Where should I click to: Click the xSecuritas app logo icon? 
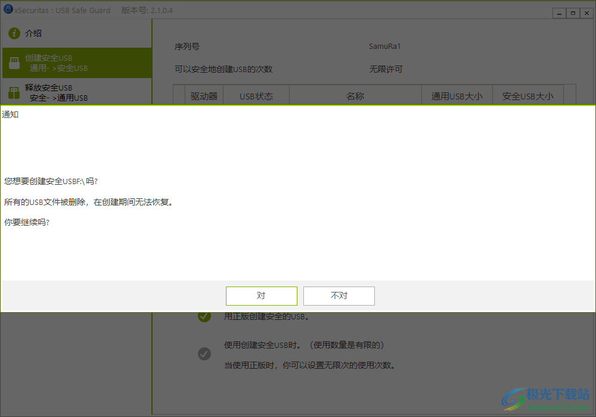point(8,10)
